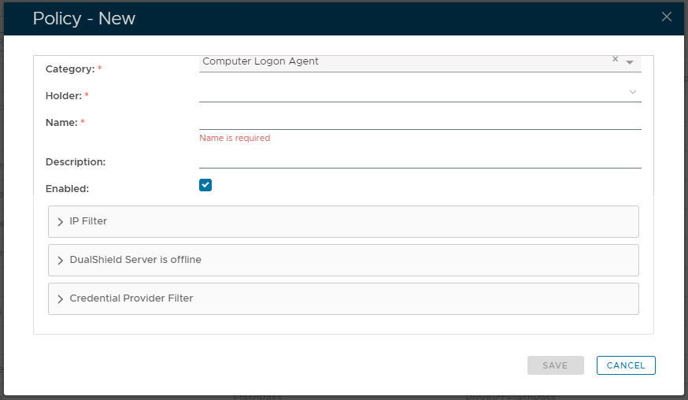
Task: Click the 'Name is required' error message
Action: (x=235, y=138)
